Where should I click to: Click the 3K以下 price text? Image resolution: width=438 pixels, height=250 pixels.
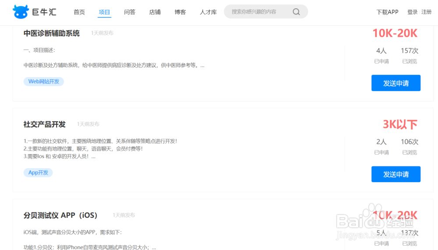(400, 124)
